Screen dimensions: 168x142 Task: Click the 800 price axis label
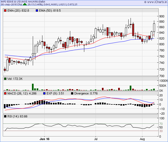(162, 44)
